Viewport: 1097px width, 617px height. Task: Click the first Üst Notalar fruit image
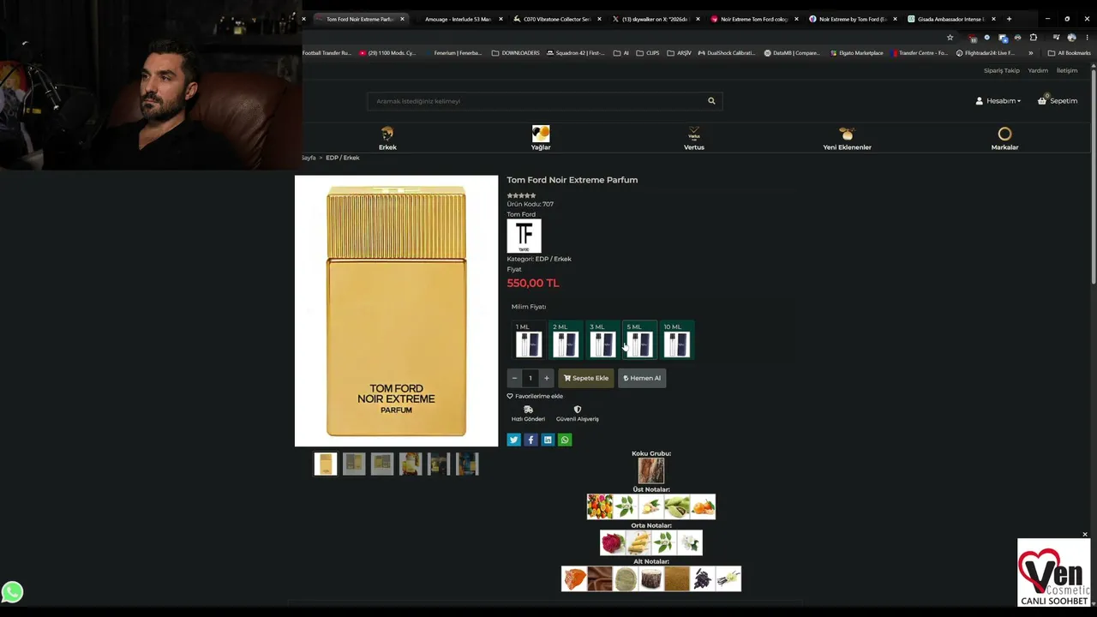[600, 506]
